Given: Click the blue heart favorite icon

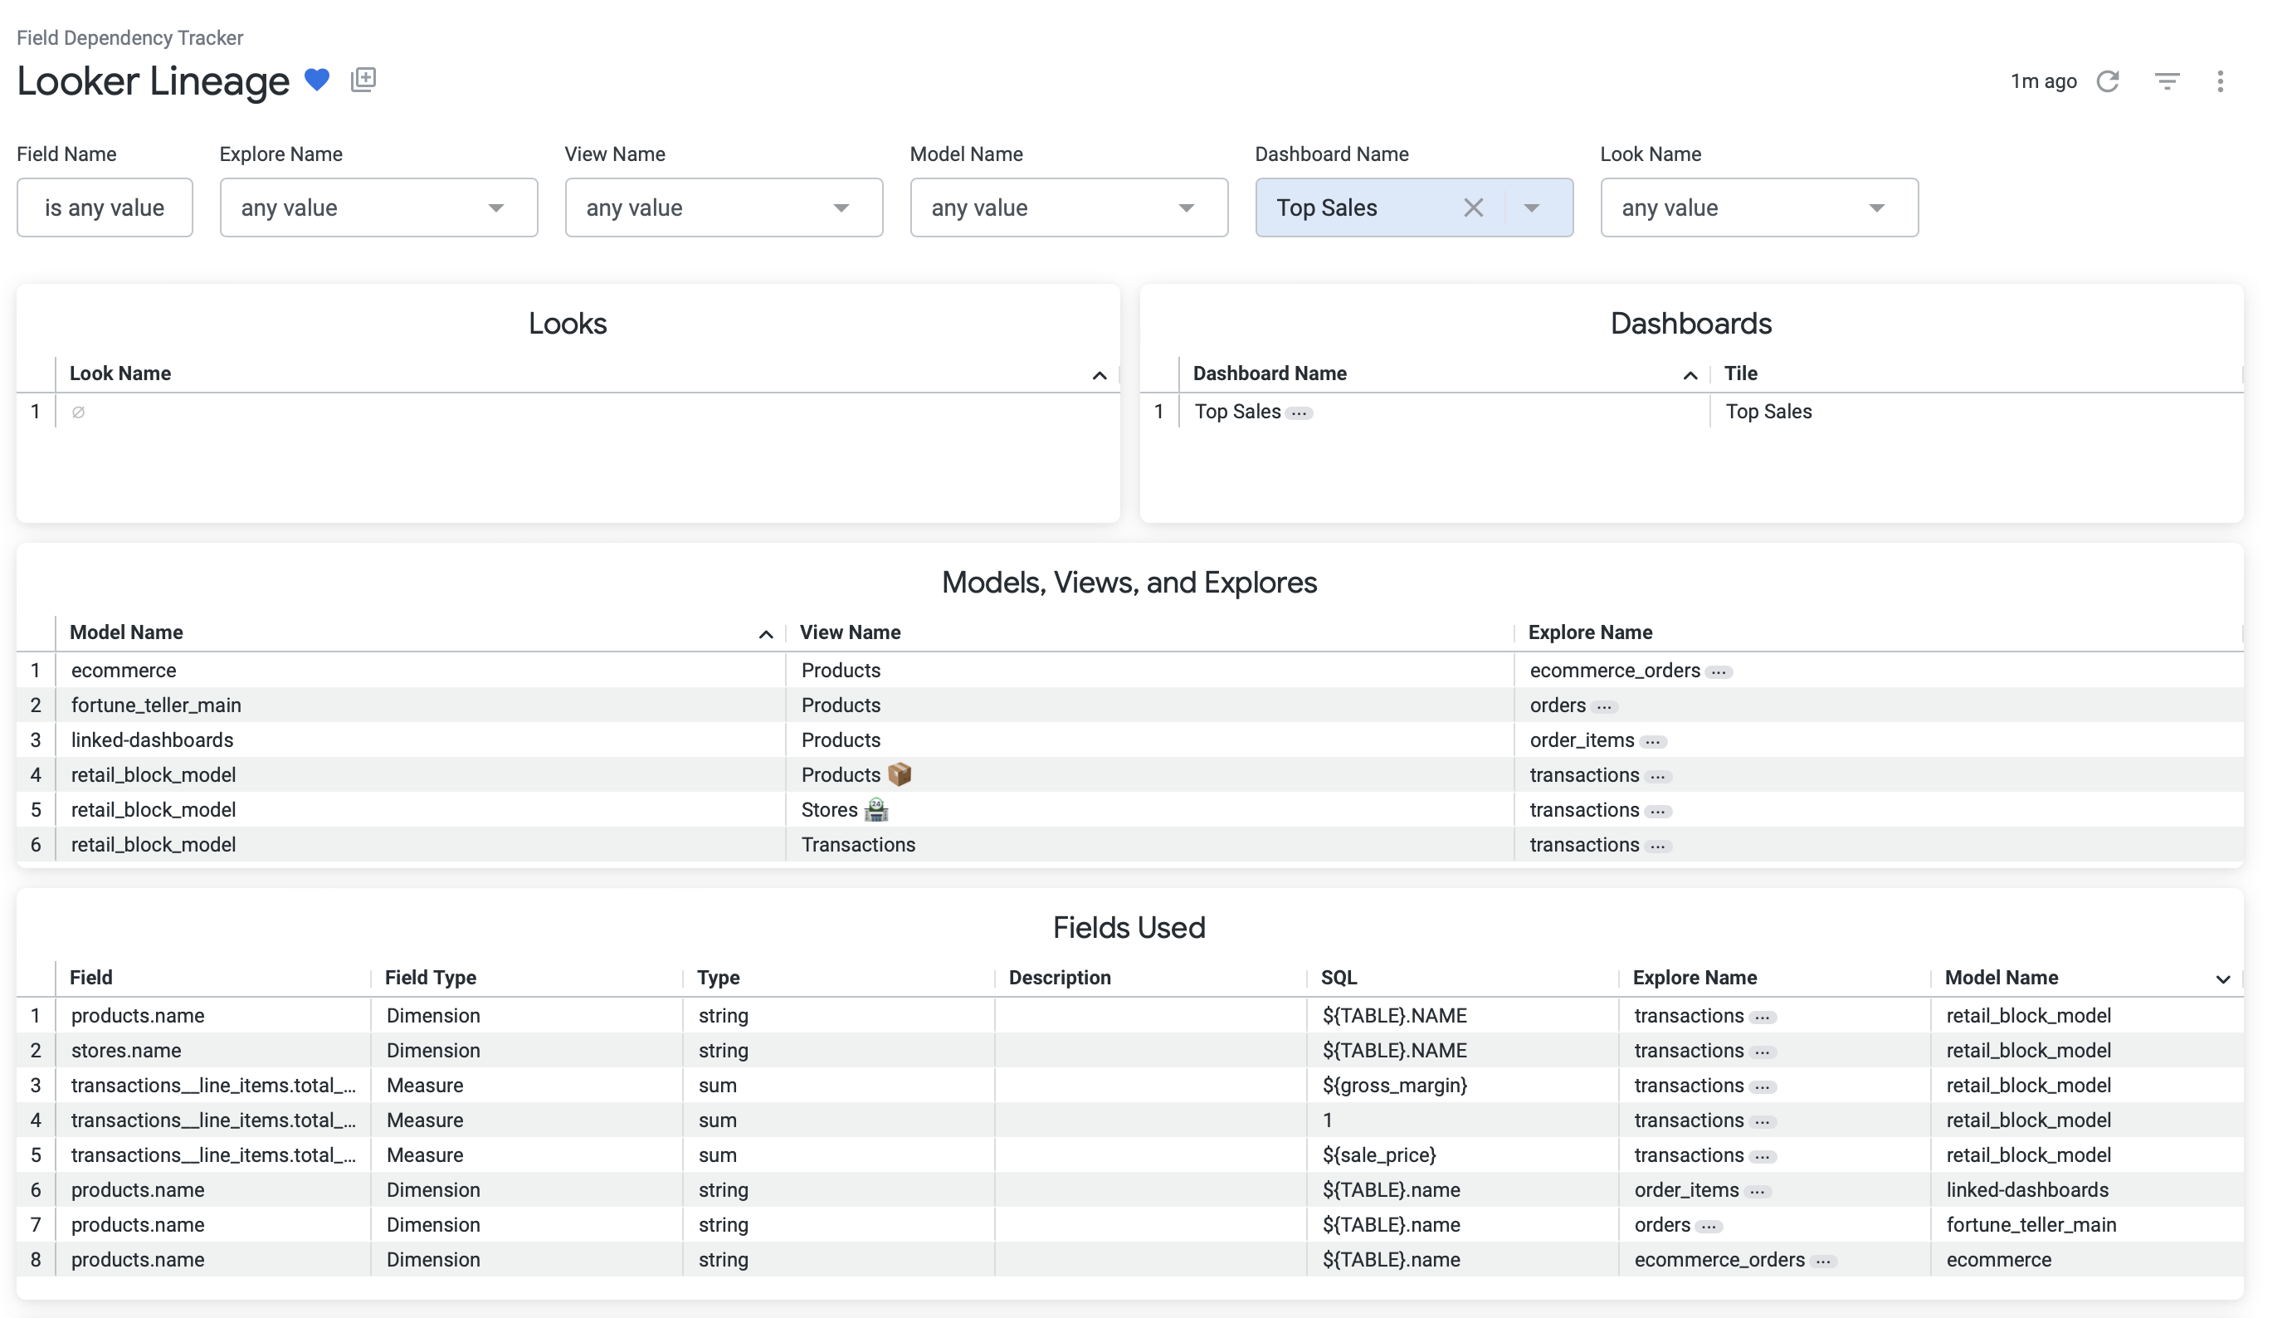Looking at the screenshot, I should click(316, 81).
